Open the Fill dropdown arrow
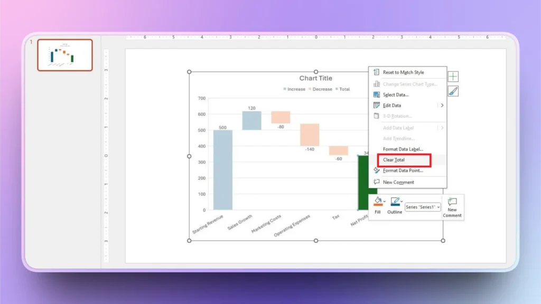Viewport: 541px width, 304px height. pos(385,202)
